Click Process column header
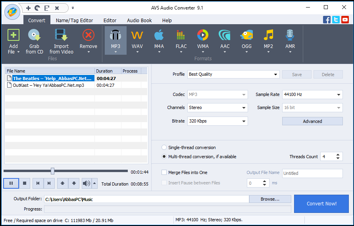 click(x=131, y=71)
